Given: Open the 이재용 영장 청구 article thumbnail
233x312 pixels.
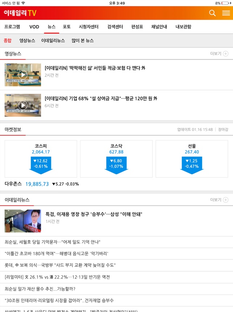Looking at the screenshot, I should (23, 221).
